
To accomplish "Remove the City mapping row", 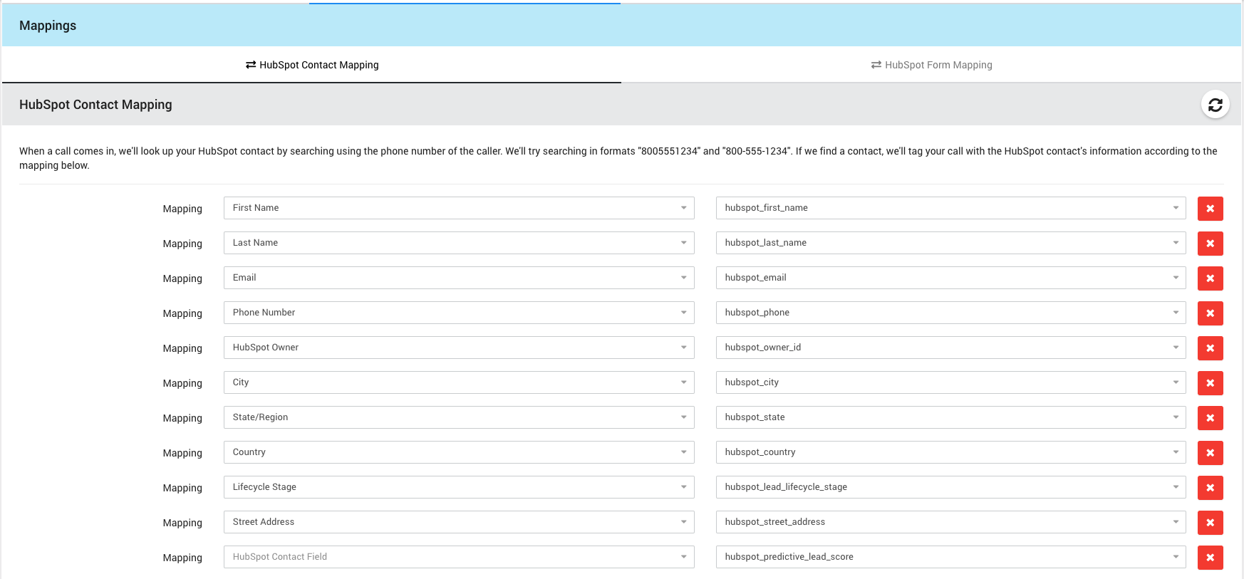I will tap(1210, 383).
